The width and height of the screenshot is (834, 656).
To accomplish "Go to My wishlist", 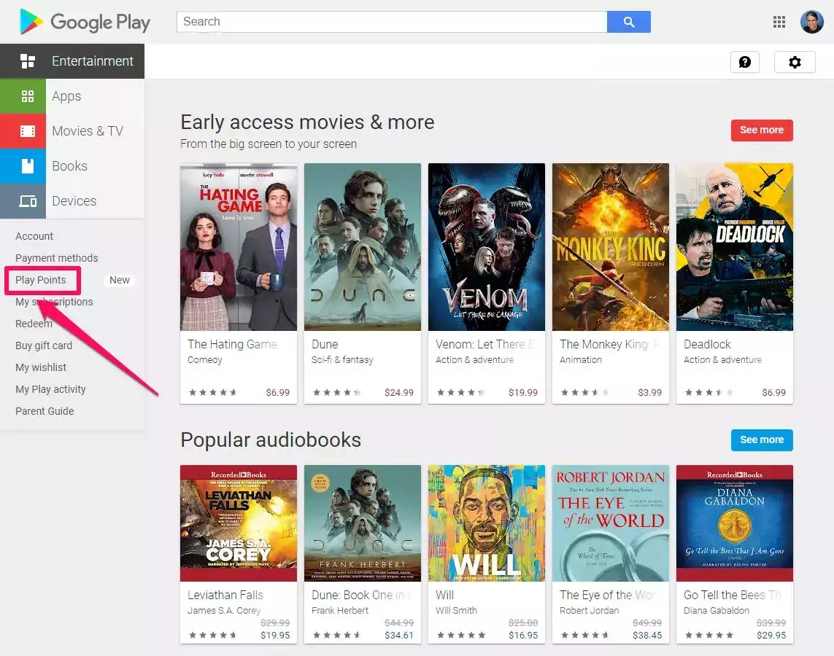I will pos(41,367).
